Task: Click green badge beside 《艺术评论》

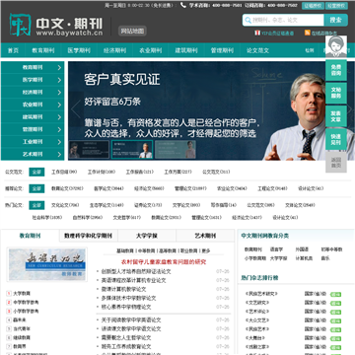Action: [335, 312]
